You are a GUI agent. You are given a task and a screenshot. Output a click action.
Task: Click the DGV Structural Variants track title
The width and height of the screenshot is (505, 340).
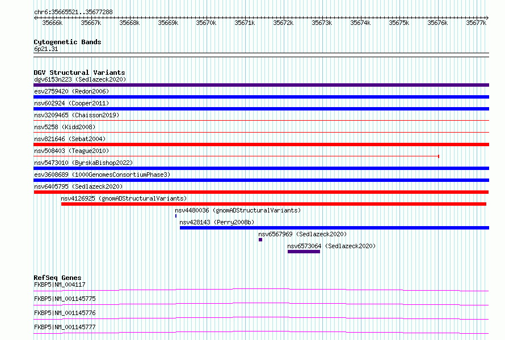pyautogui.click(x=79, y=73)
